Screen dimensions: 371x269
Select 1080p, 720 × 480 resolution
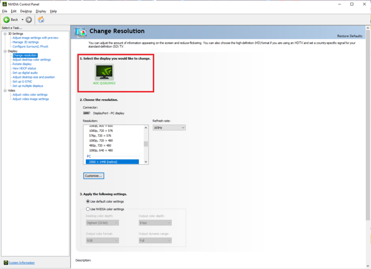coord(101,140)
